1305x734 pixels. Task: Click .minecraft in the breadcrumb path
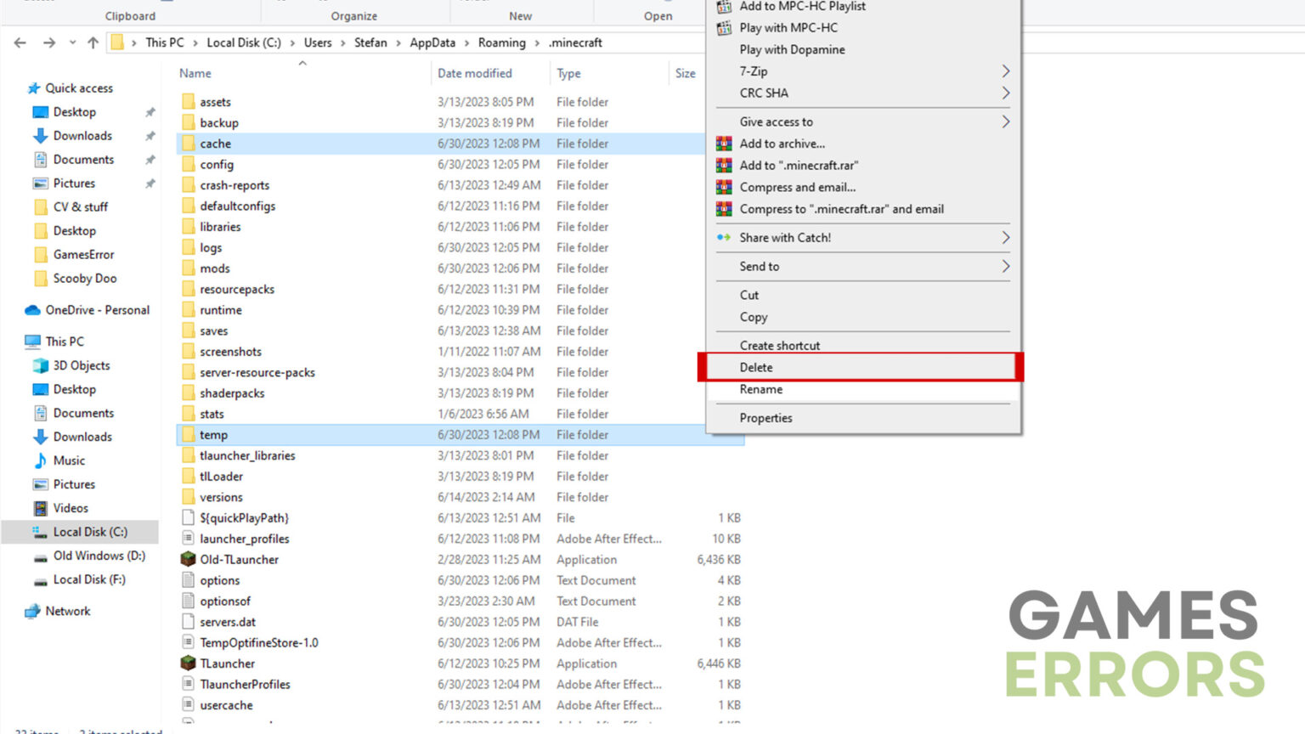[576, 42]
